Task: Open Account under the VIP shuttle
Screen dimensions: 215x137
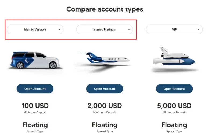Action: coord(174,89)
